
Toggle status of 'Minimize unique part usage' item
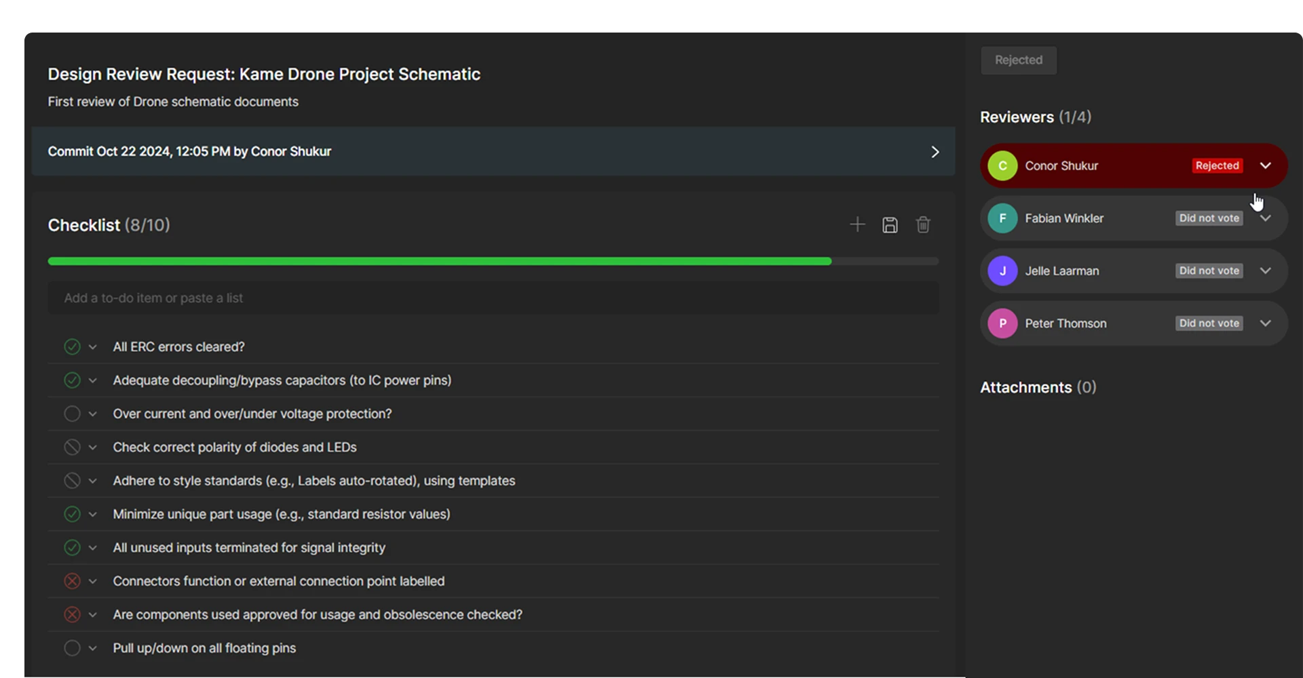tap(72, 514)
